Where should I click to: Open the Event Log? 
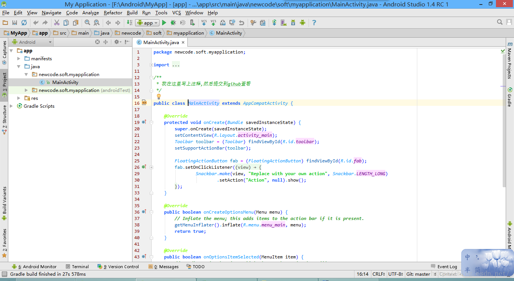444,266
